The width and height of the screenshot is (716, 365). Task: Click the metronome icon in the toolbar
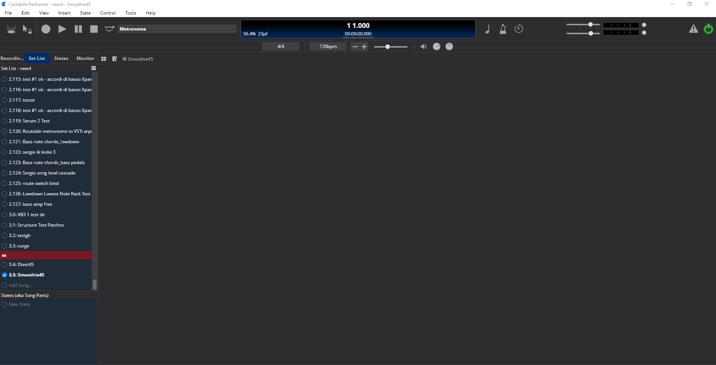click(x=503, y=29)
